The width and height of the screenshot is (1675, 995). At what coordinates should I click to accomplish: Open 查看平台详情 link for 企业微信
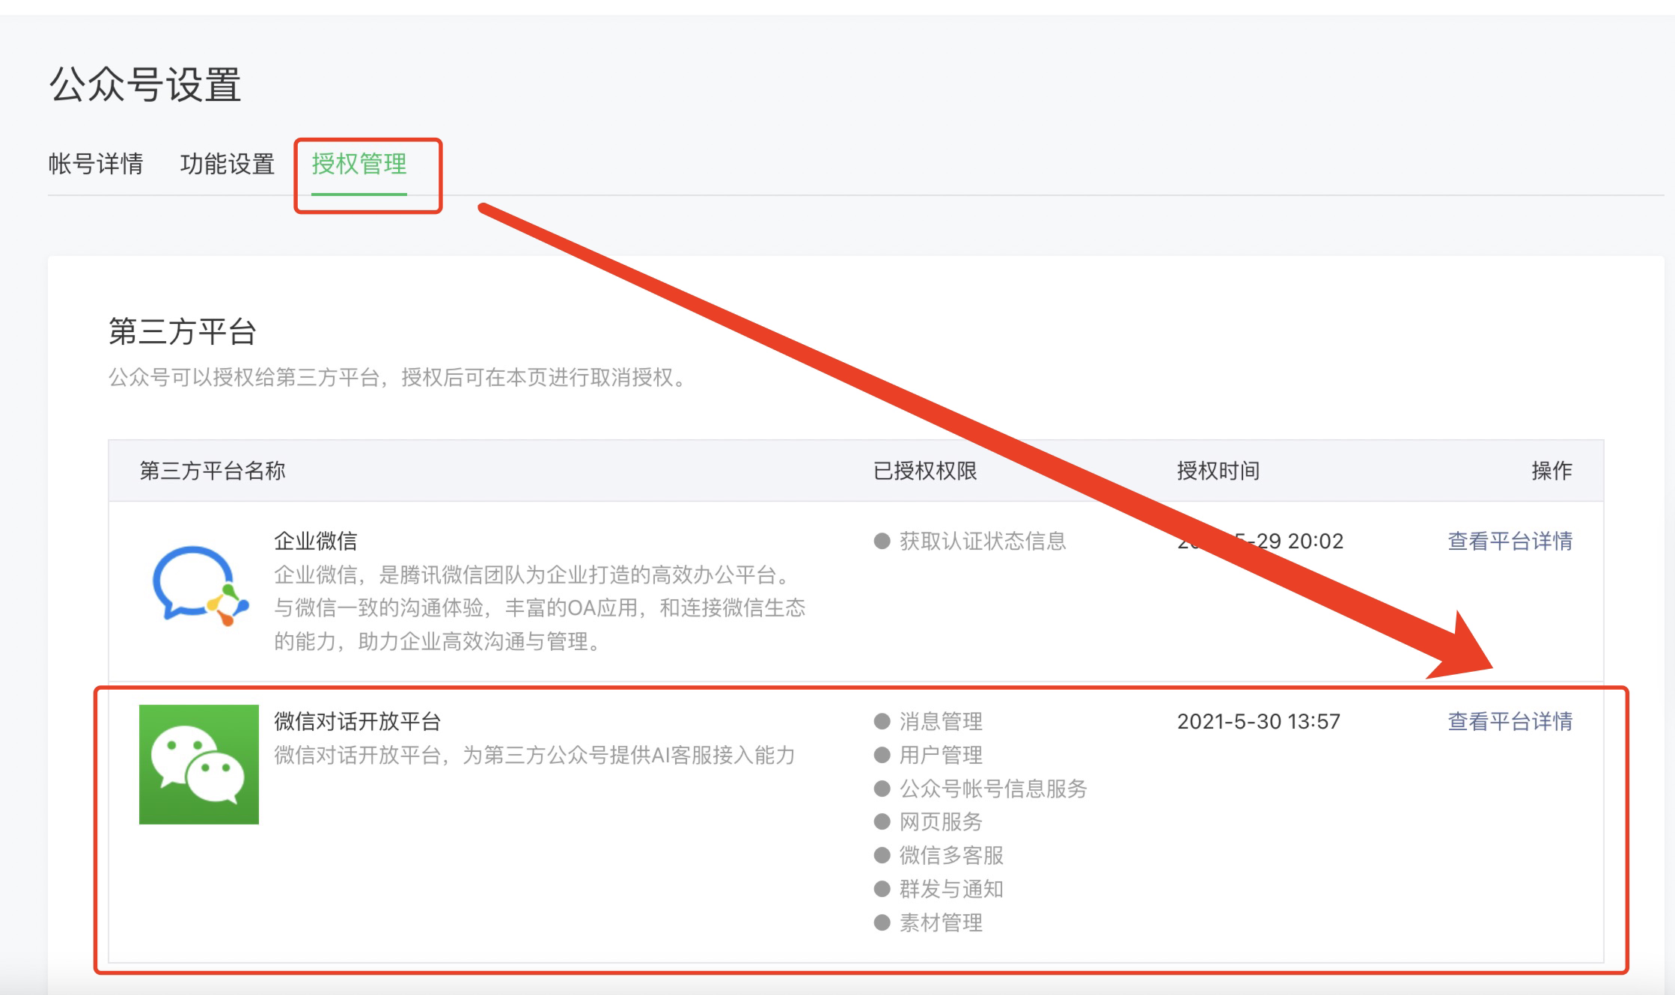[1510, 541]
